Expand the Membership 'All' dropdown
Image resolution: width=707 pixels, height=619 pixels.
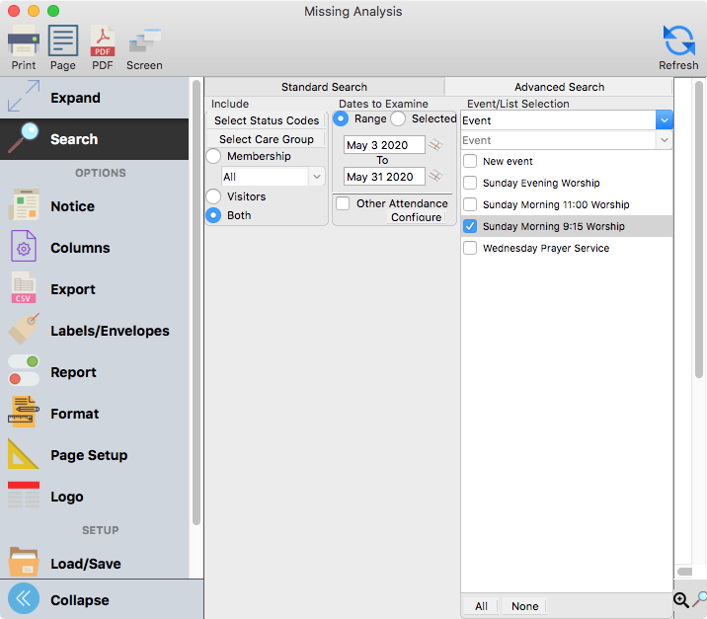tap(316, 177)
